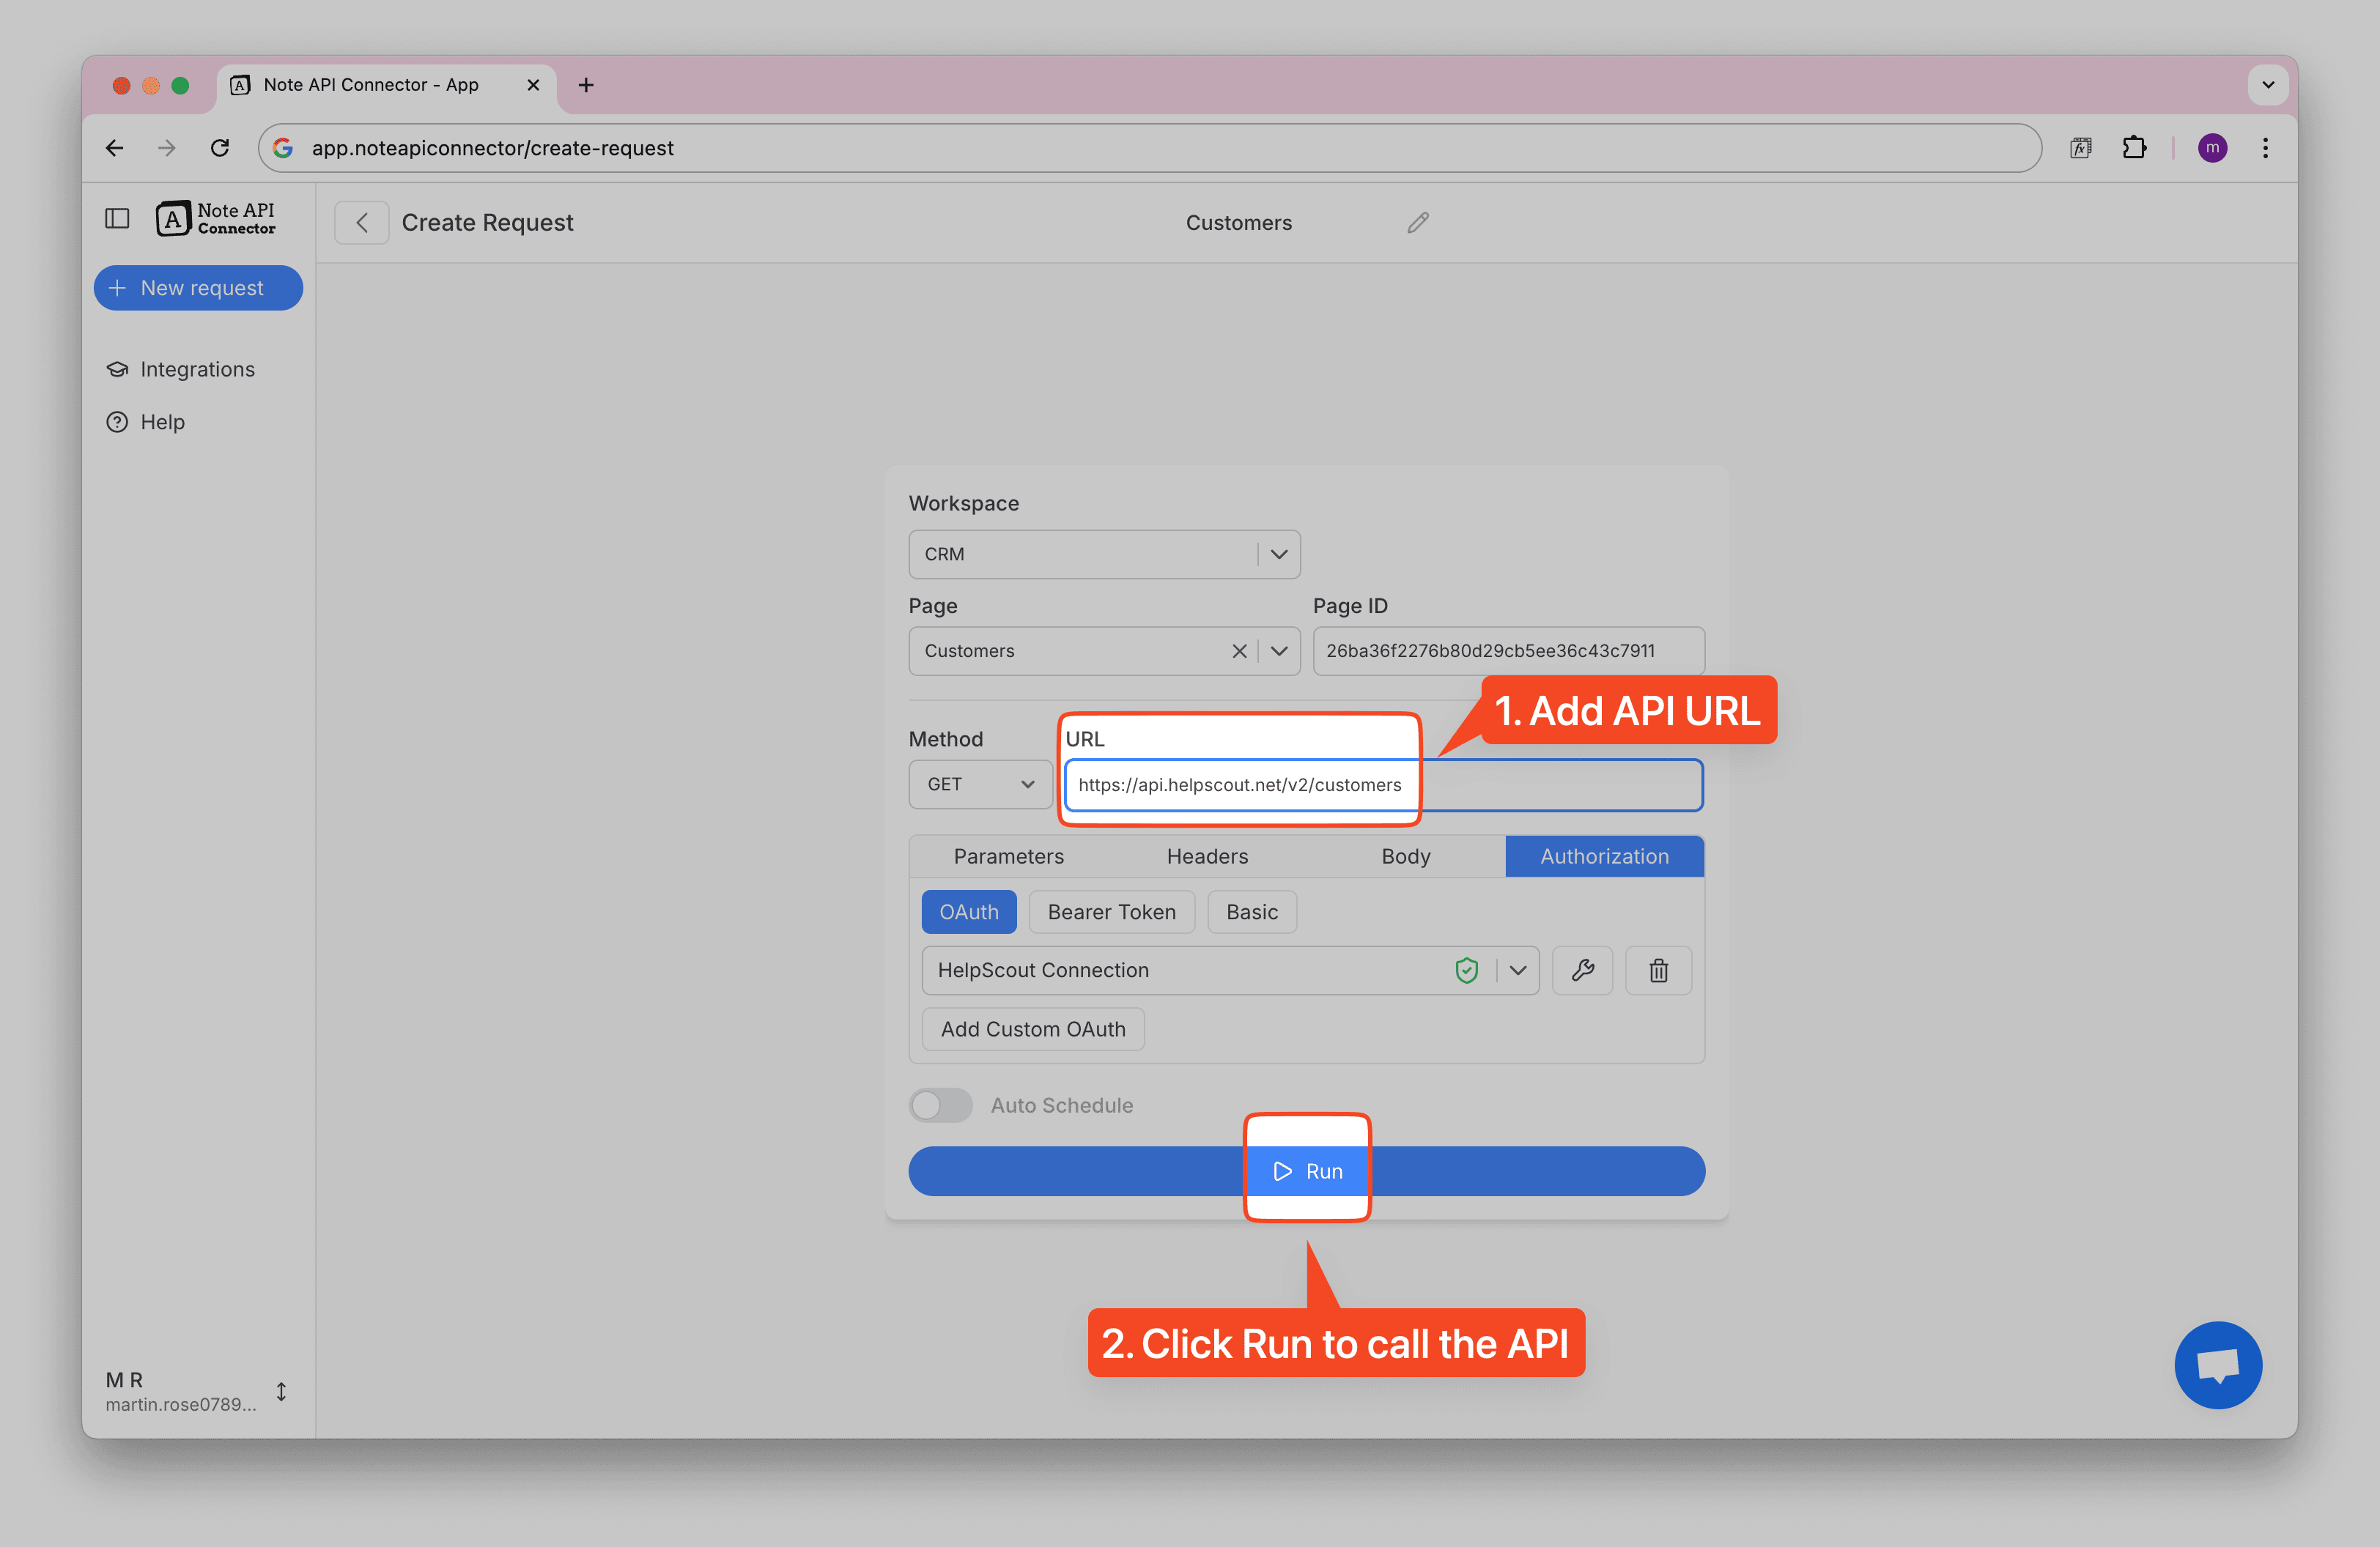Image resolution: width=2380 pixels, height=1547 pixels.
Task: Open a new browser tab
Action: 586,85
